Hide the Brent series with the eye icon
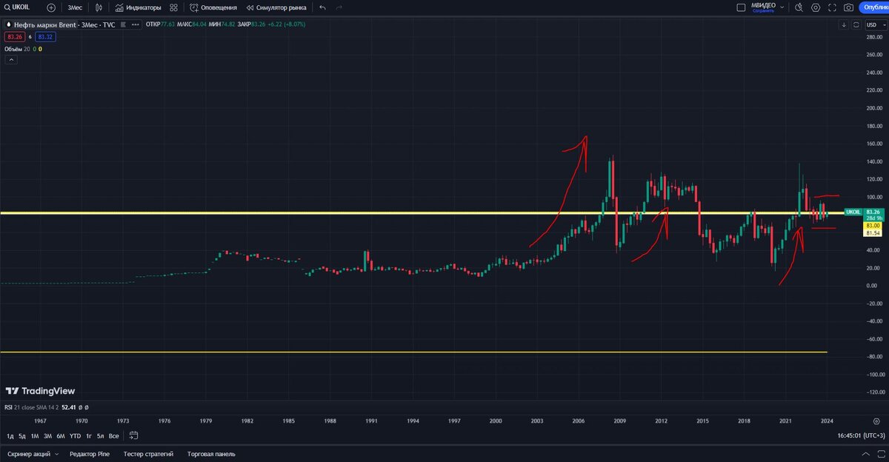Viewport: 889px width, 462px height. pos(123,24)
